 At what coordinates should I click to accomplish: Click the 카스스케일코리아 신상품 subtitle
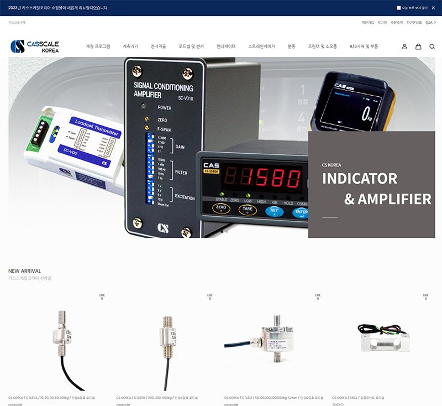(30, 278)
